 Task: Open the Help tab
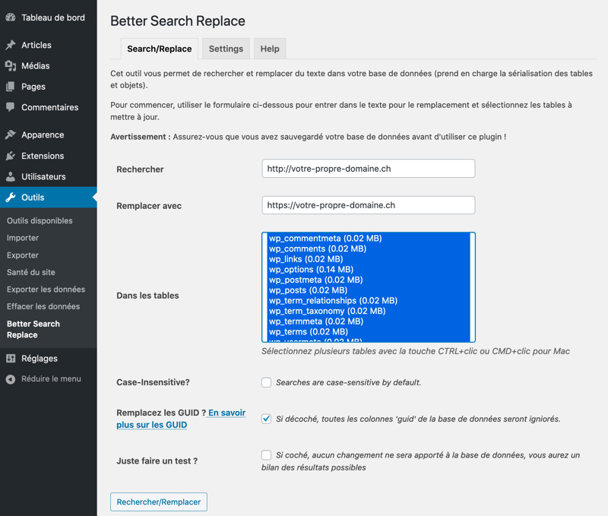[270, 49]
